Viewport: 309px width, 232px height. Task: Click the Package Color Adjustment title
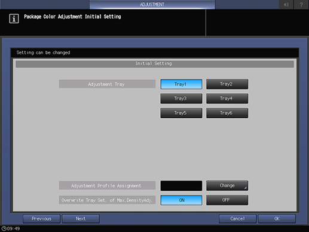pos(72,17)
